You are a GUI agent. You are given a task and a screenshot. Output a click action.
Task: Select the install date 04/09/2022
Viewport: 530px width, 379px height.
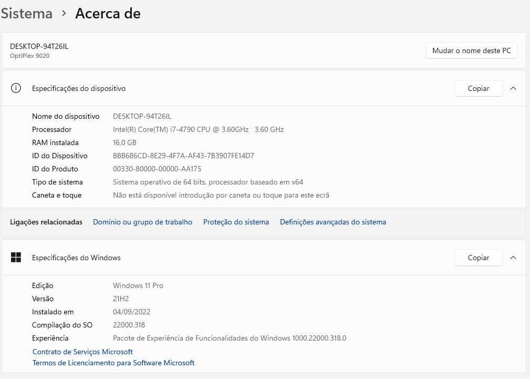tap(131, 312)
